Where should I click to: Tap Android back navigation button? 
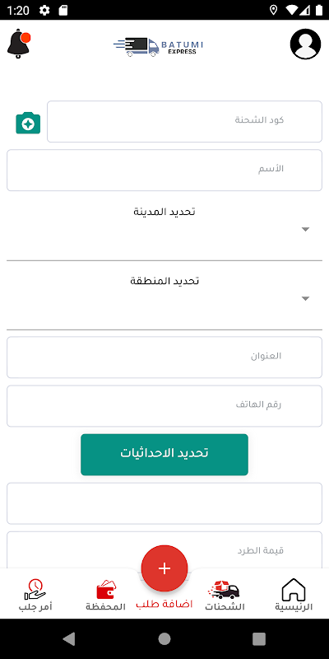(x=69, y=639)
